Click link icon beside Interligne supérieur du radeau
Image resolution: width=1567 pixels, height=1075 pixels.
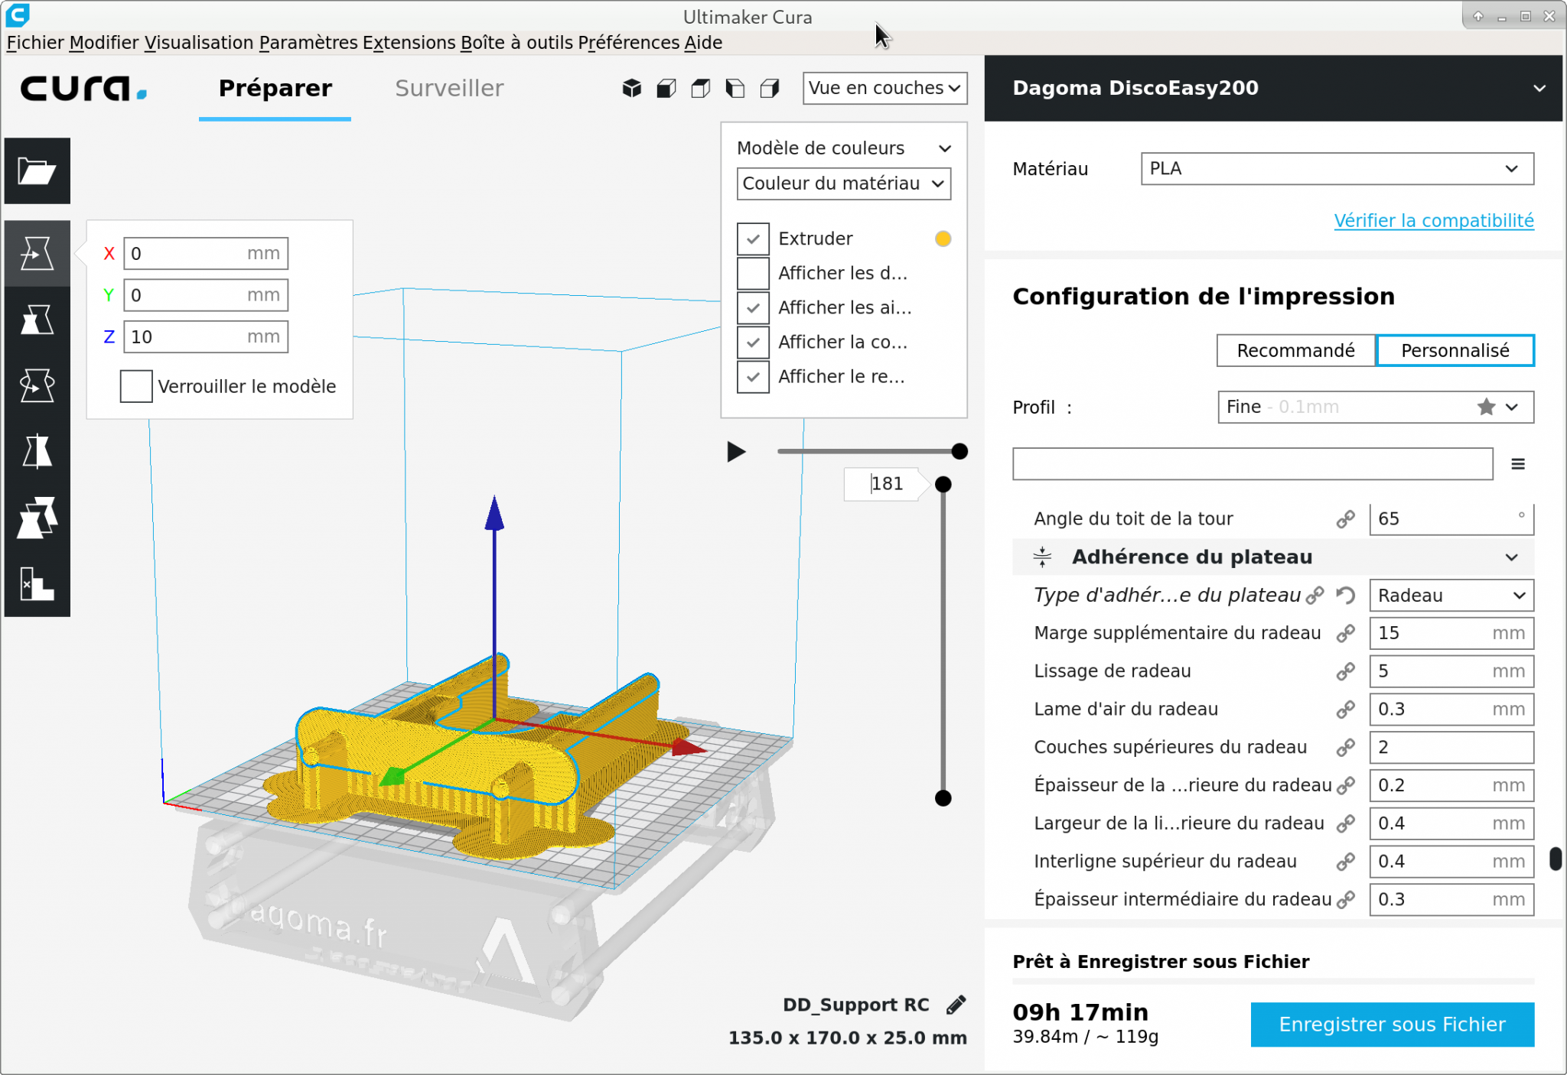1345,862
